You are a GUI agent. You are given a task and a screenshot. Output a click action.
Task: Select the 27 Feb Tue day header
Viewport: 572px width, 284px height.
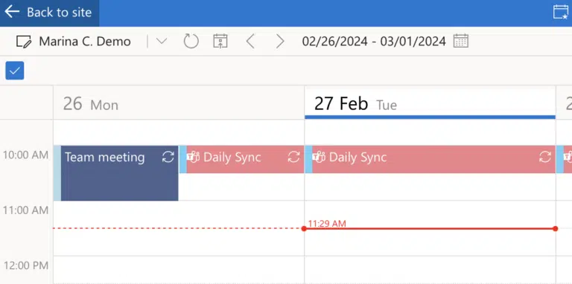(x=356, y=104)
